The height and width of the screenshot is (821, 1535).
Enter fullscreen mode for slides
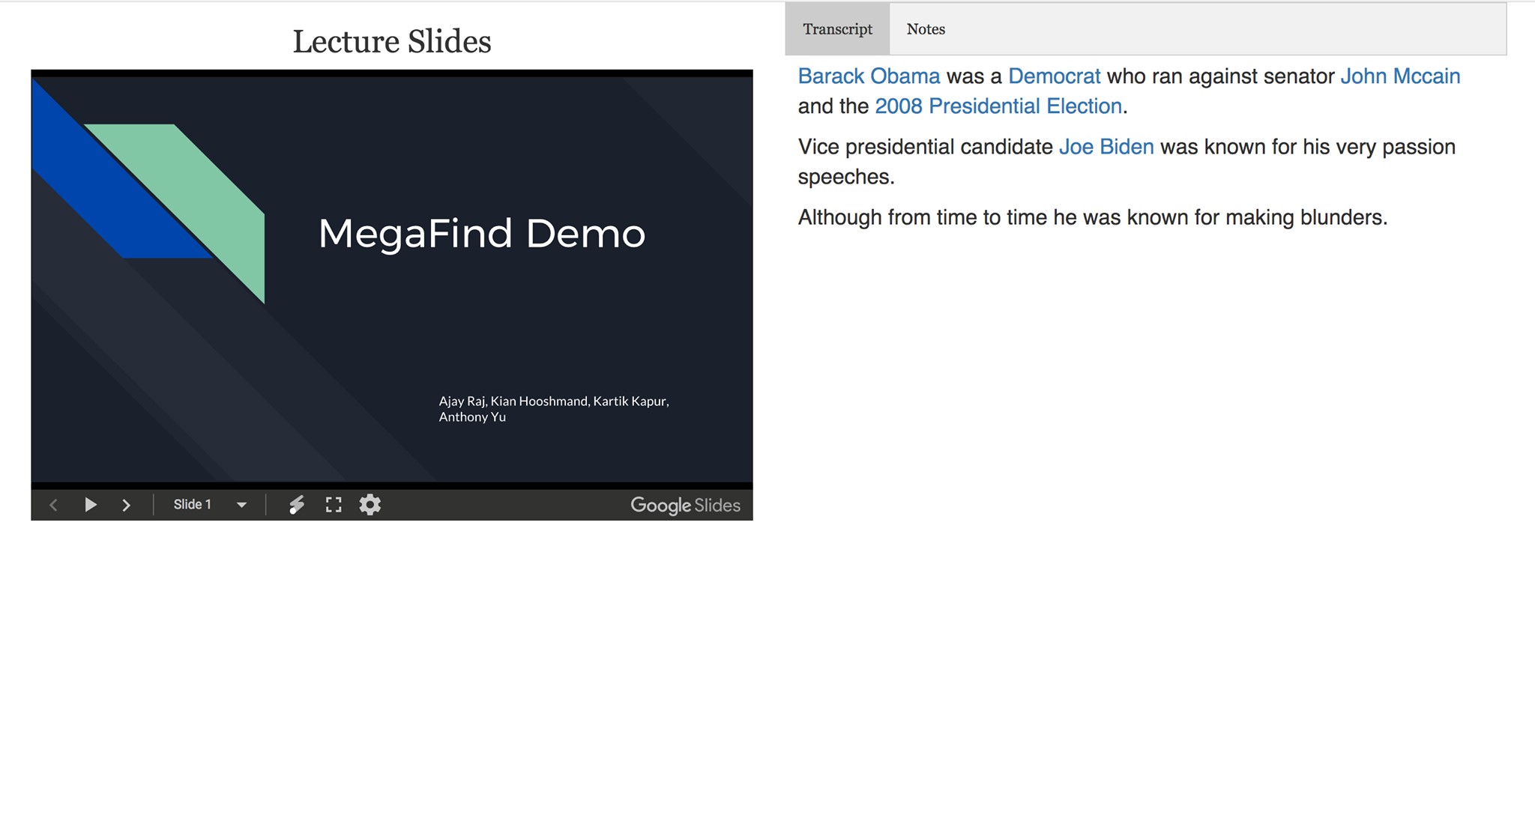334,505
